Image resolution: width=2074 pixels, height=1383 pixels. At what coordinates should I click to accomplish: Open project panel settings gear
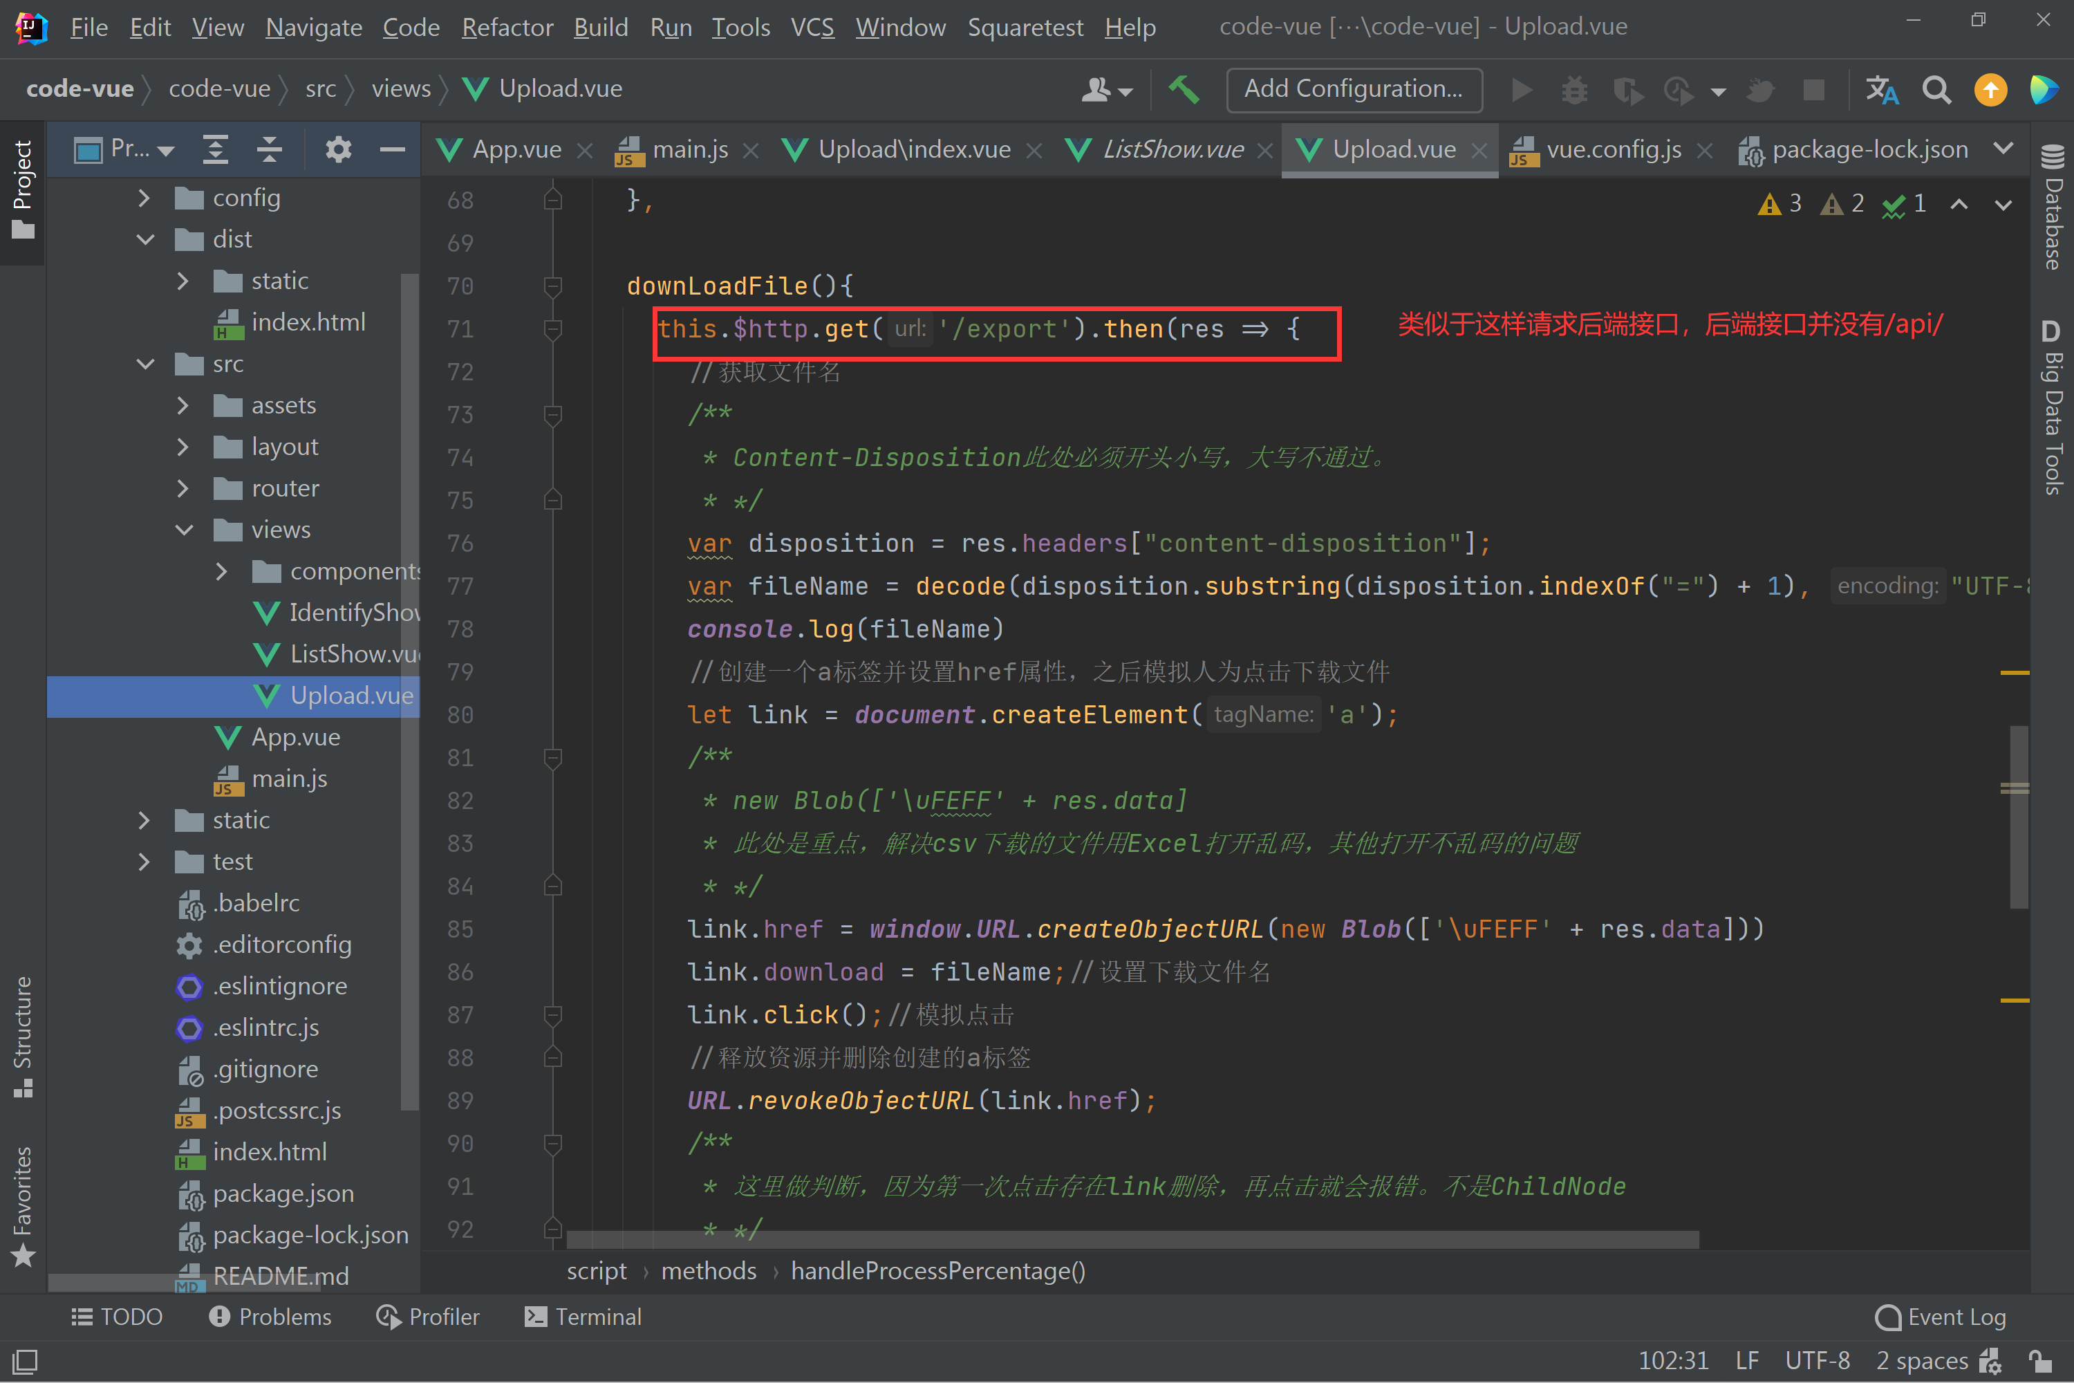[x=338, y=149]
